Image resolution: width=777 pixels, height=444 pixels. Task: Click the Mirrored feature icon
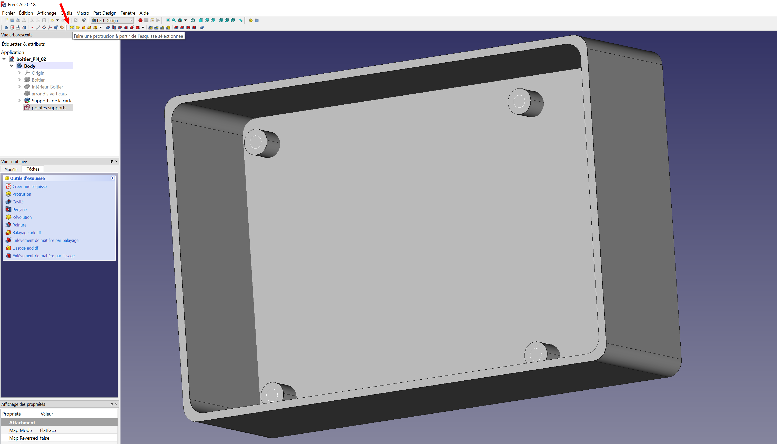(150, 27)
